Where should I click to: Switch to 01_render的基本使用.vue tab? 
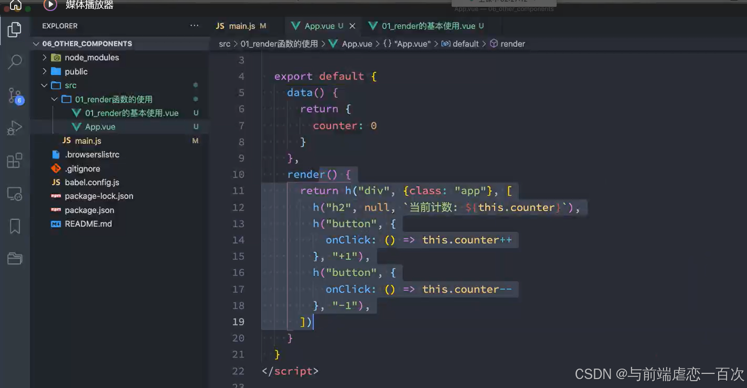pos(428,26)
